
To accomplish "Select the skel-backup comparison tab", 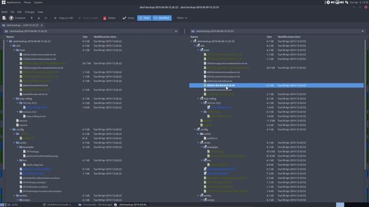I will pyautogui.click(x=22, y=25).
